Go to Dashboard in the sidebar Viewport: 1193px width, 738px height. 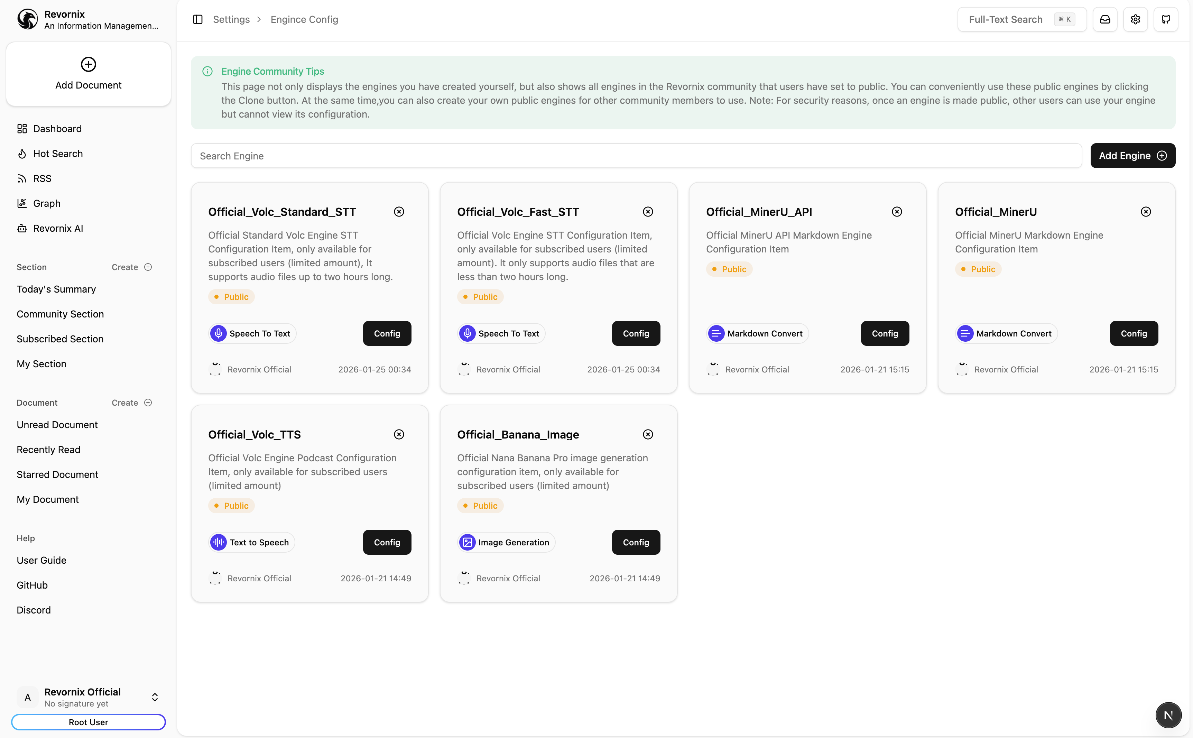tap(57, 129)
